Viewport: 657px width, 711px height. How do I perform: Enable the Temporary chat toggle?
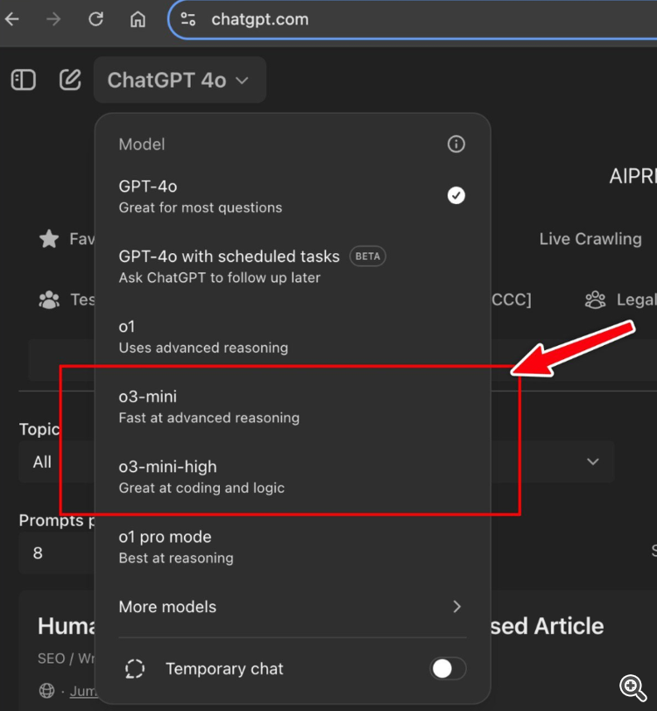448,668
